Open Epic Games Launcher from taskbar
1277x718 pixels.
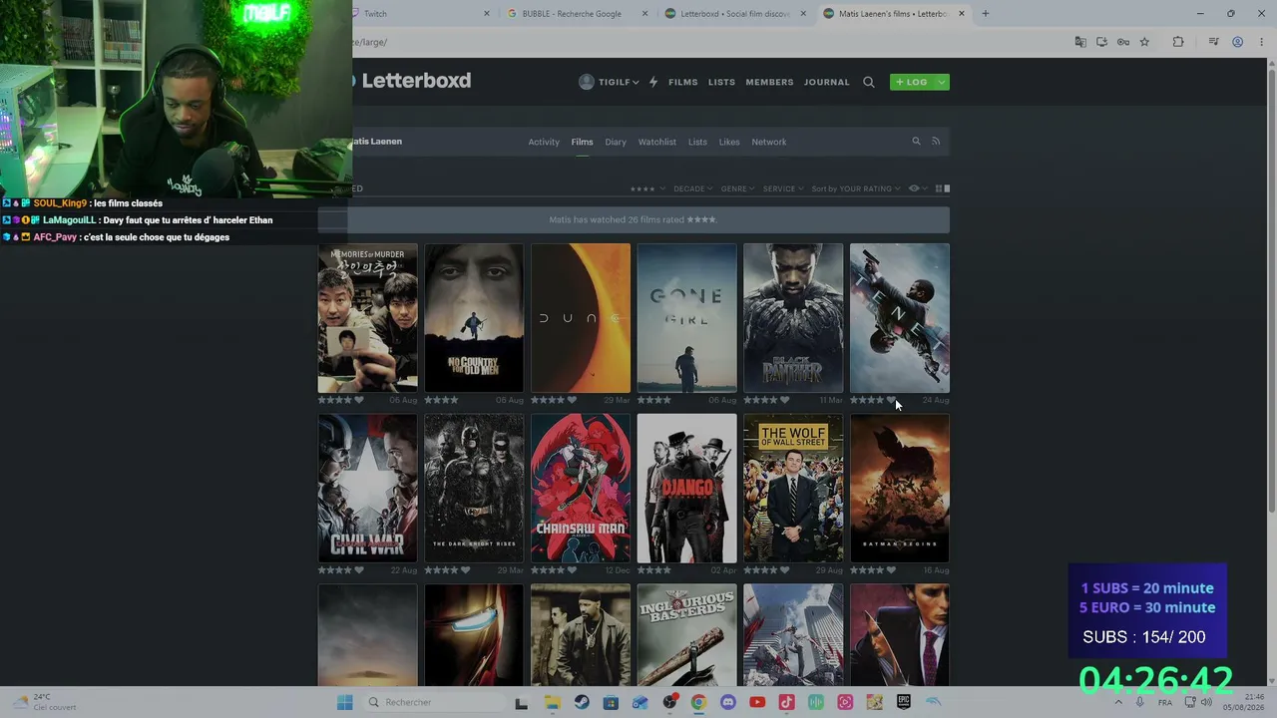click(x=904, y=702)
